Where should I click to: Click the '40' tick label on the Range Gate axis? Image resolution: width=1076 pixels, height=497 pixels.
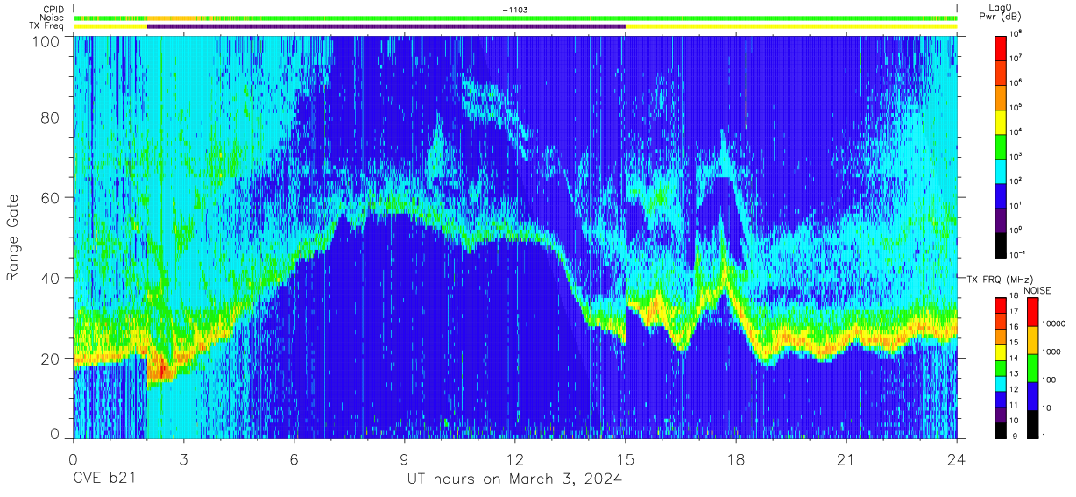click(49, 278)
